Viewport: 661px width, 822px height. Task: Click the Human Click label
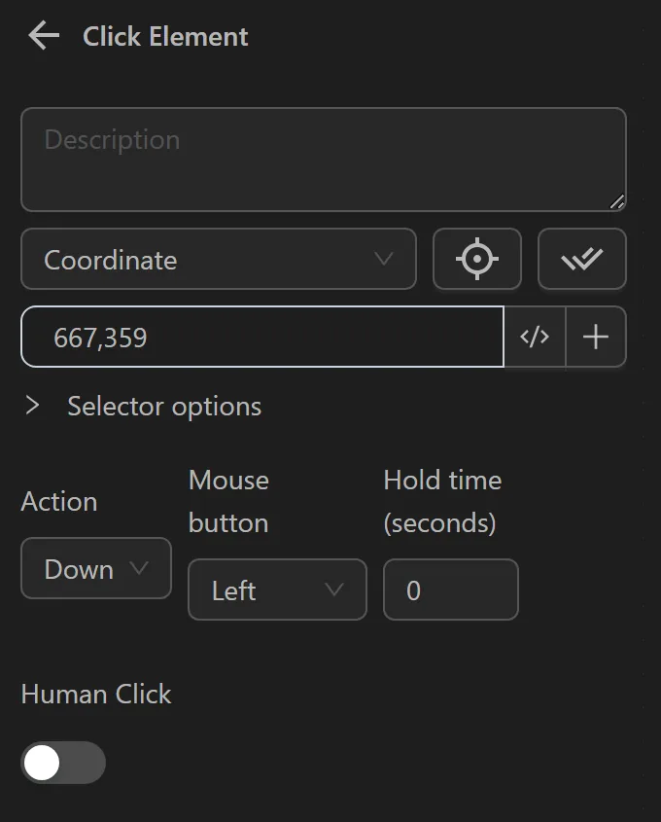(x=95, y=695)
